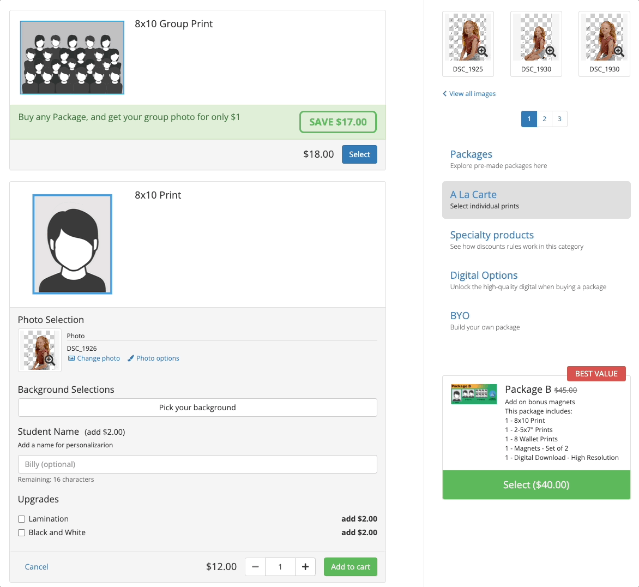Screen dimensions: 639x587
Task: Click magnifier icon on middle DSC_1930 thumbnail
Action: [x=551, y=51]
